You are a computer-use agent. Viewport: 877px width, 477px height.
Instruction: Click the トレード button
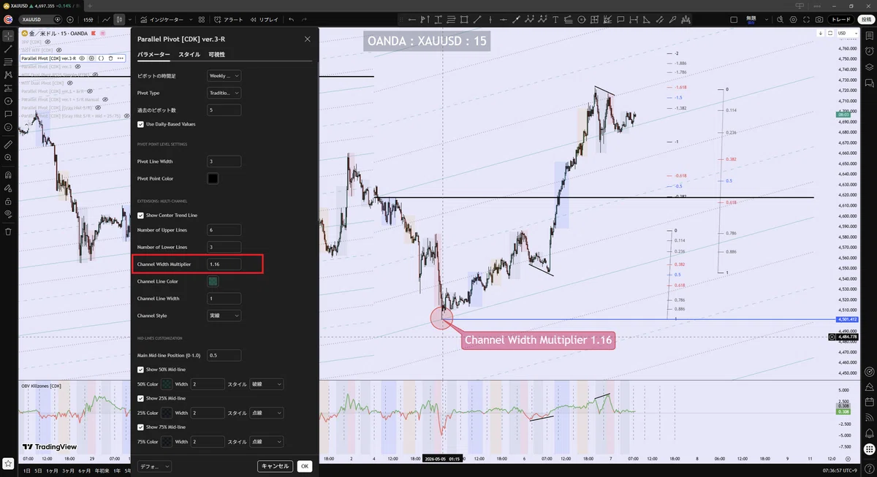[x=841, y=20]
